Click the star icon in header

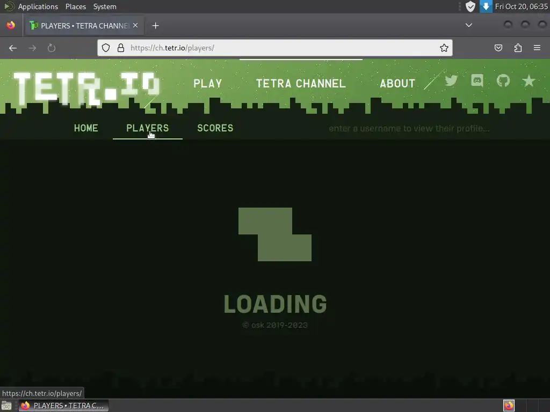(529, 81)
